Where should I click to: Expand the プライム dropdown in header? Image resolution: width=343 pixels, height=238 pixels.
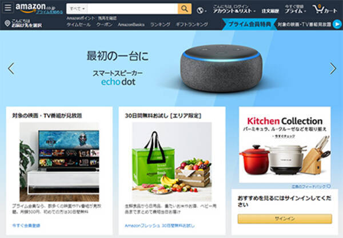click(x=296, y=9)
